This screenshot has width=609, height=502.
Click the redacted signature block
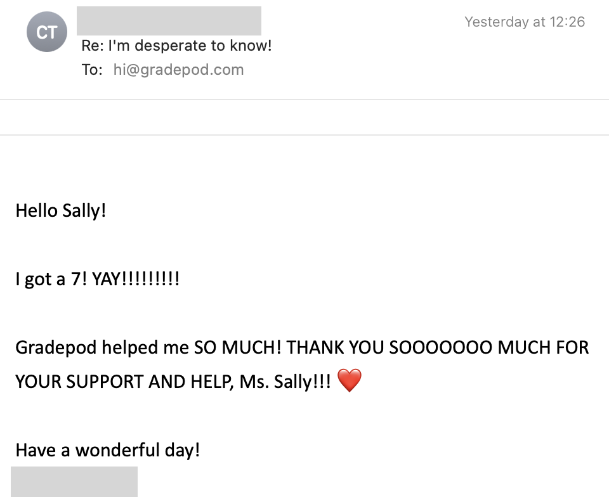(x=74, y=481)
